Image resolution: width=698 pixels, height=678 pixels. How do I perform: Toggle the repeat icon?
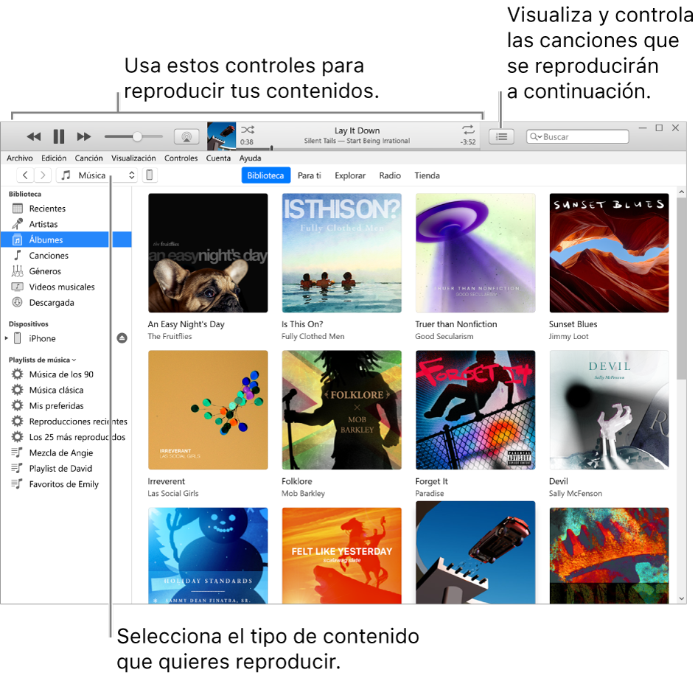point(468,130)
